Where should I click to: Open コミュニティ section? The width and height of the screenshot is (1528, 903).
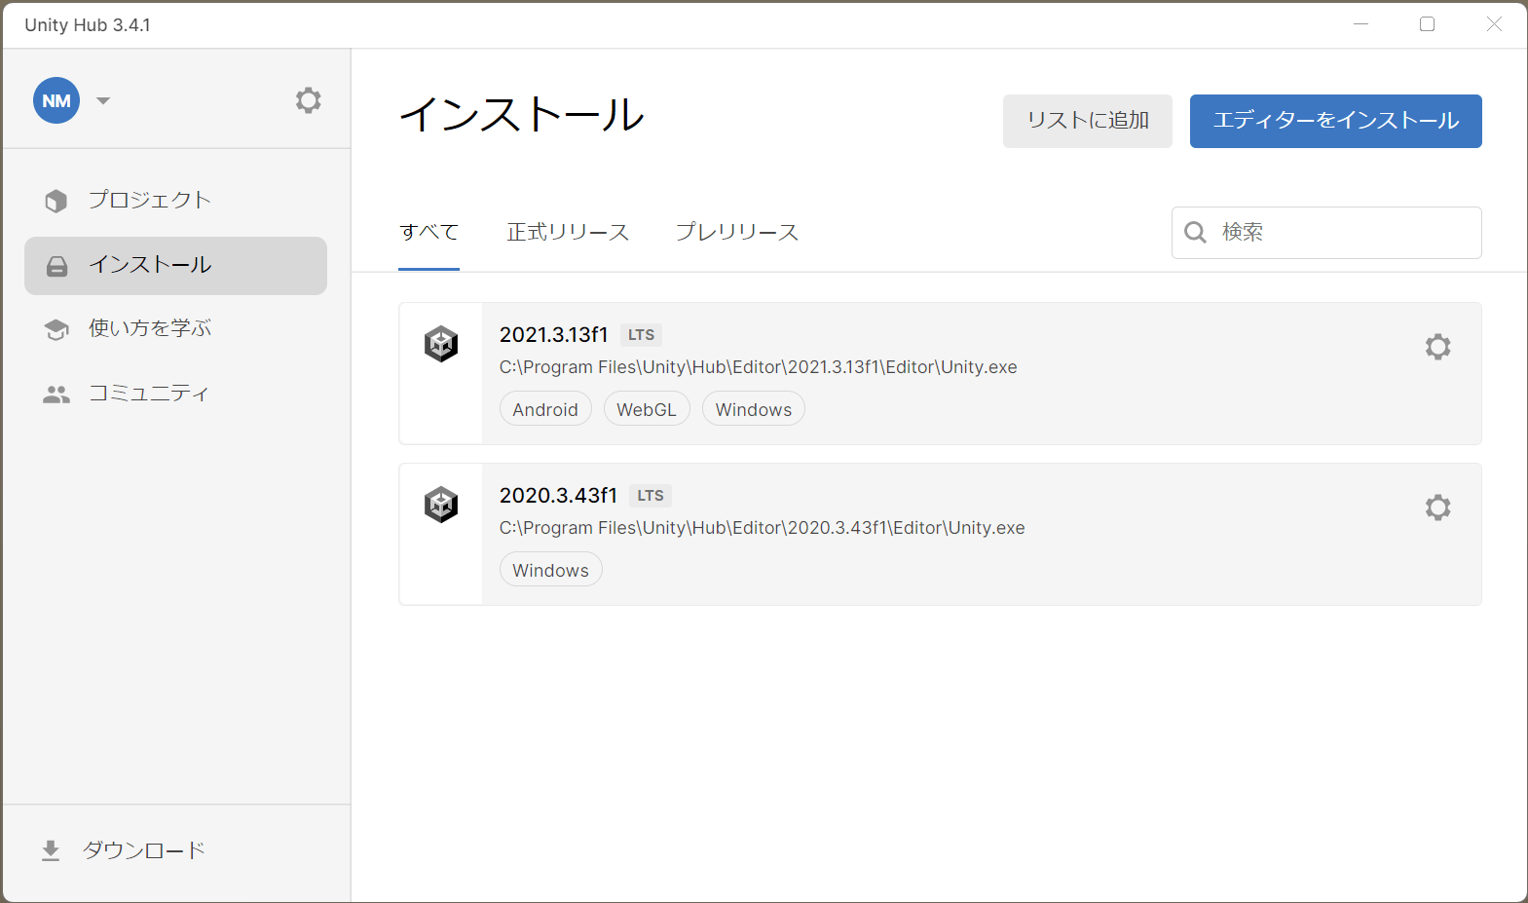175,394
